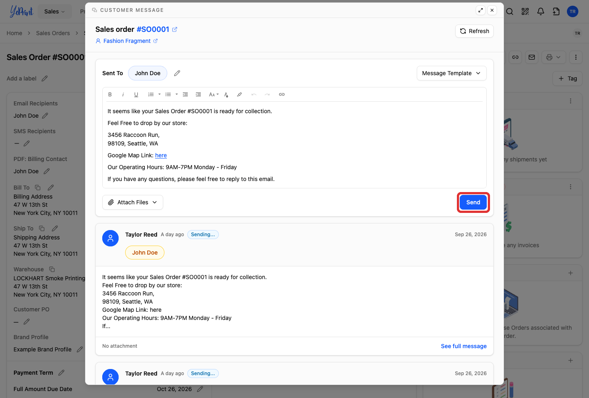Send the customer message
Viewport: 589px width, 398px height.
[x=473, y=202]
